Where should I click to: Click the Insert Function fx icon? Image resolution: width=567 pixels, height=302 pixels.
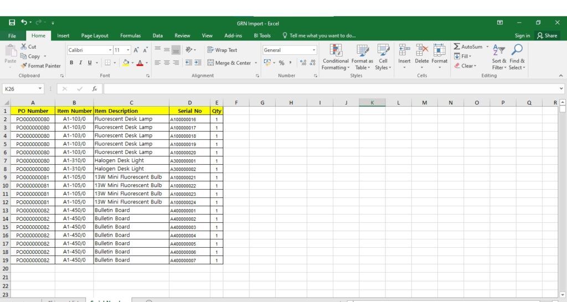(95, 88)
